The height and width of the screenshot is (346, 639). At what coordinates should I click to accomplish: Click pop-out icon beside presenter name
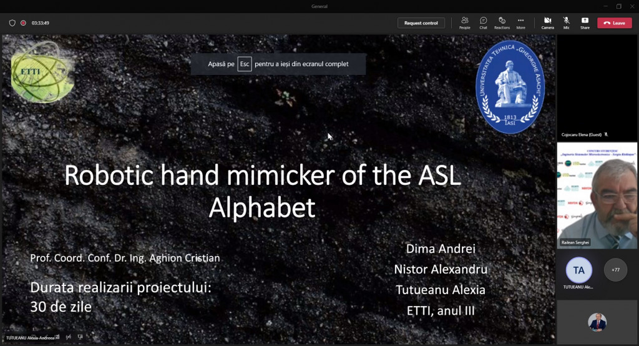(57, 337)
